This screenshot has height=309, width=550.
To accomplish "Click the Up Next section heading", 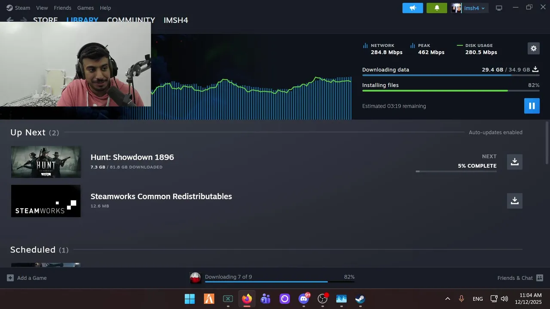I will click(x=35, y=132).
